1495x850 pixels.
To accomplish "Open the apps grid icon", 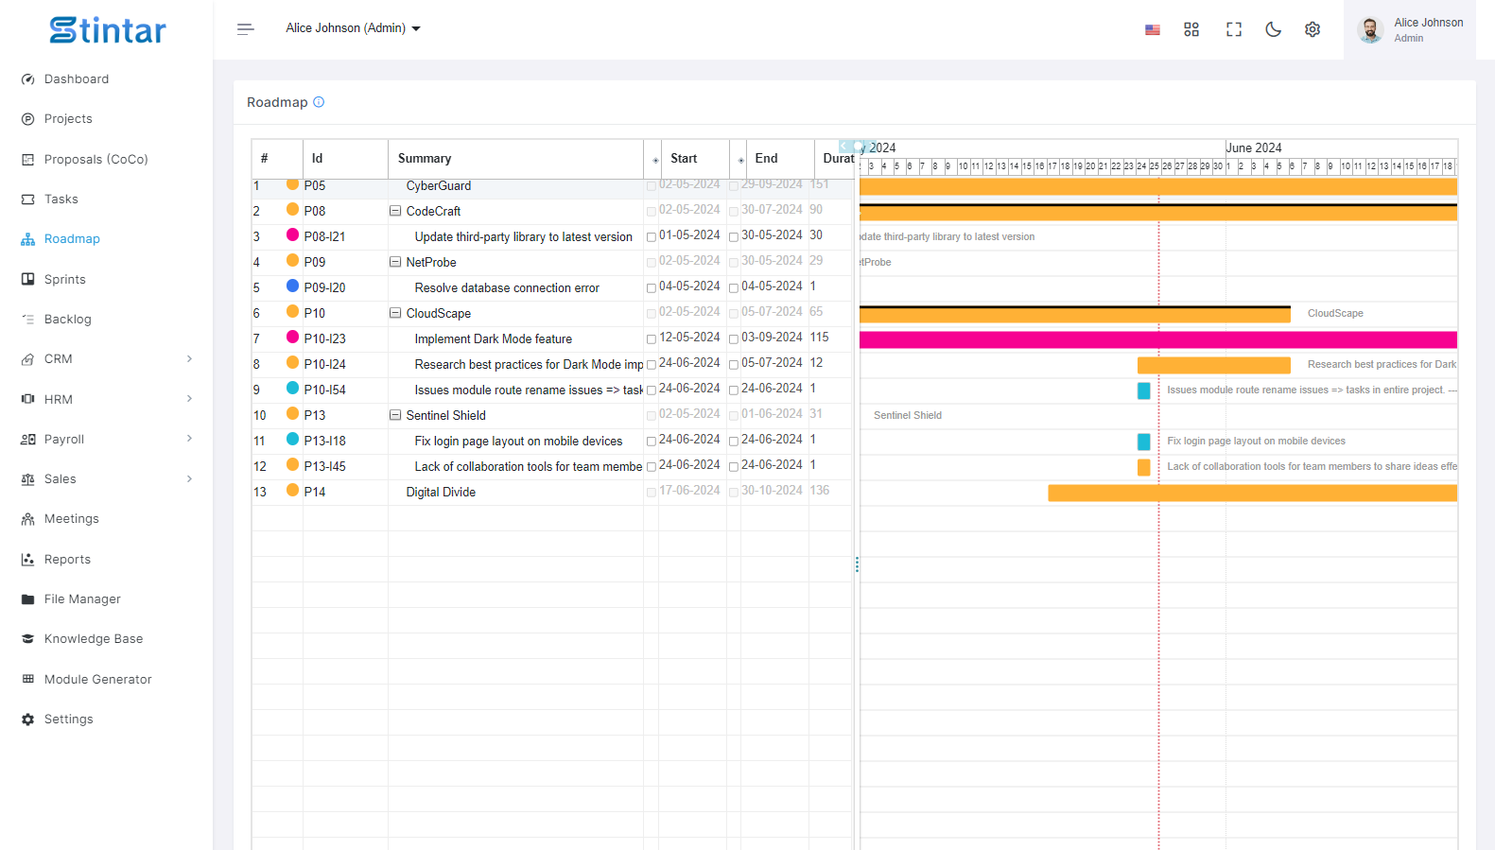I will coord(1191,29).
